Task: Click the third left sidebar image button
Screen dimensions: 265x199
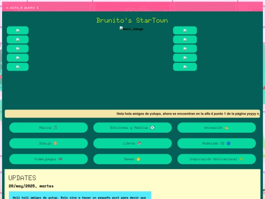Action: (x=18, y=49)
